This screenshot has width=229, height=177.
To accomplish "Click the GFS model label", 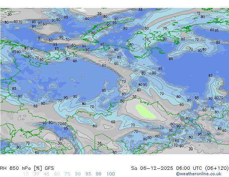I will (x=49, y=168).
